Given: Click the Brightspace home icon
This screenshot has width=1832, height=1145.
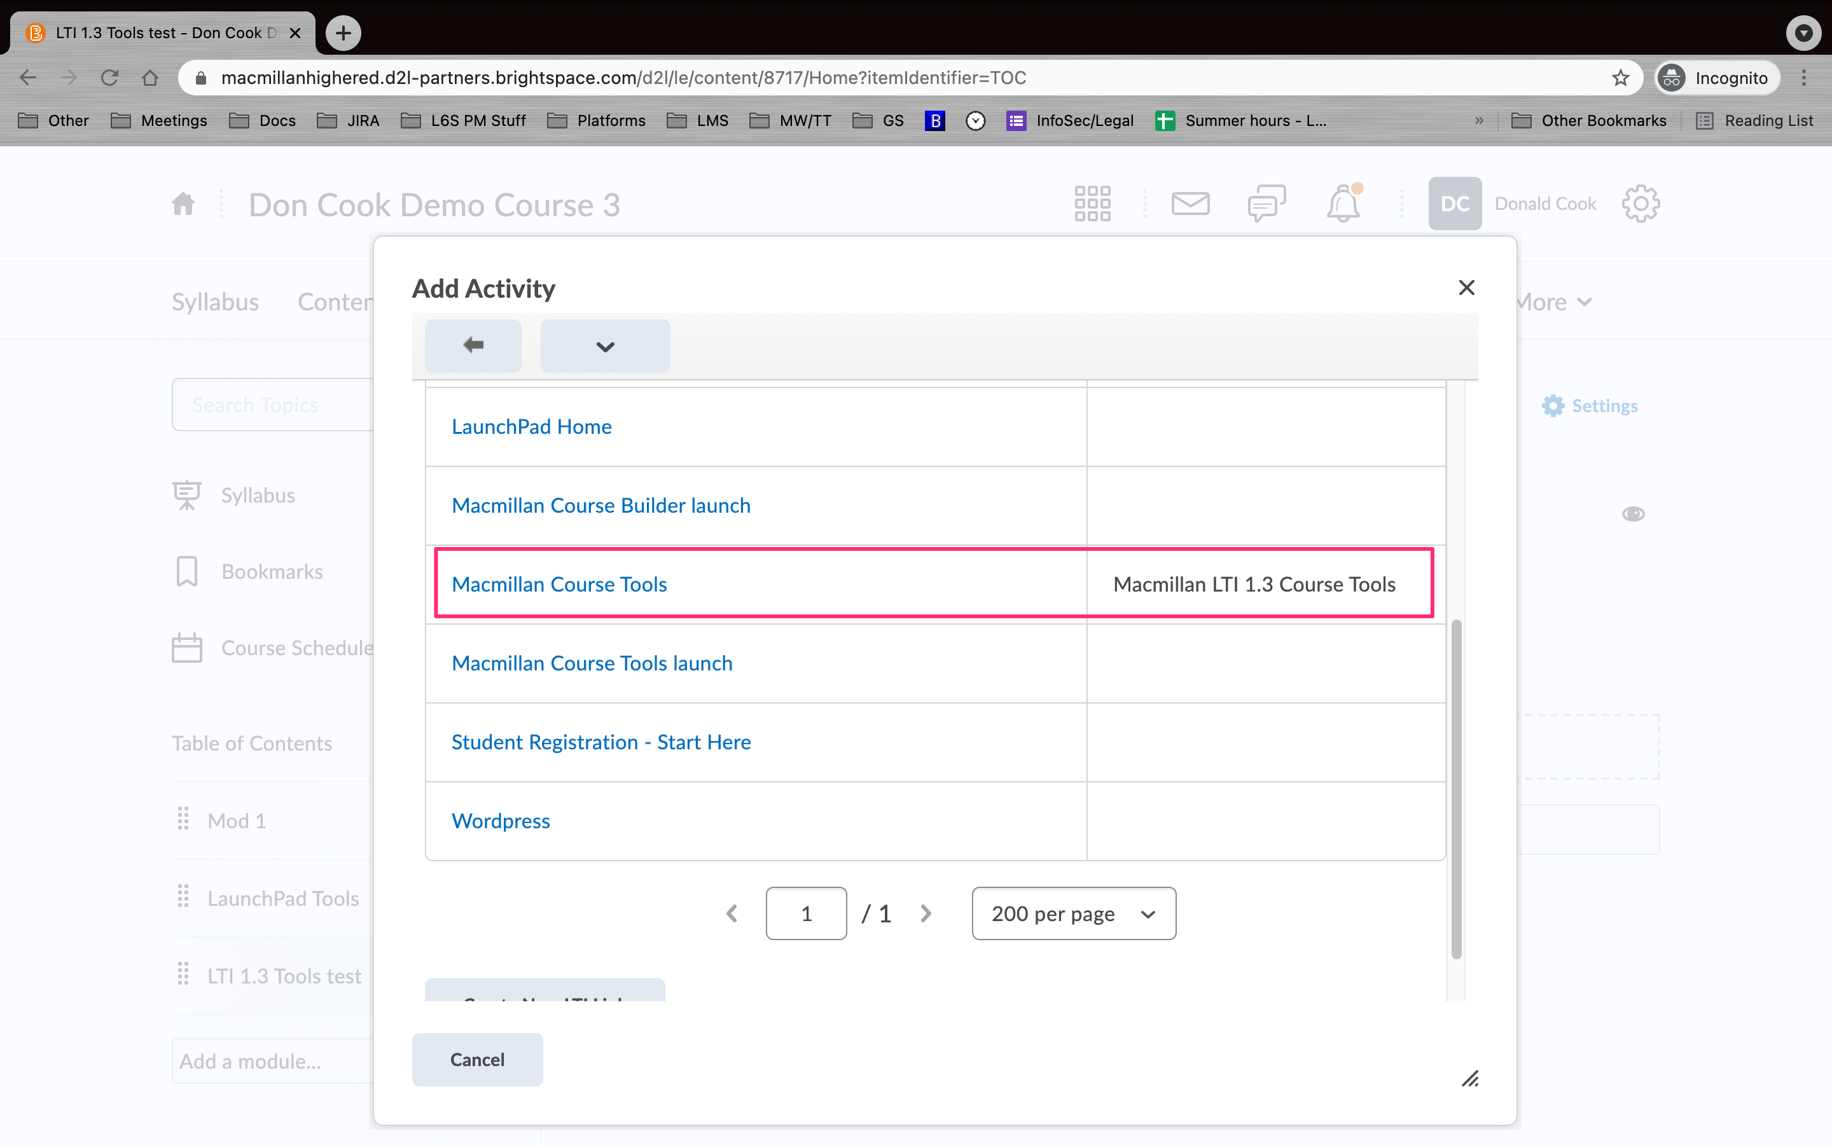Looking at the screenshot, I should pyautogui.click(x=183, y=203).
